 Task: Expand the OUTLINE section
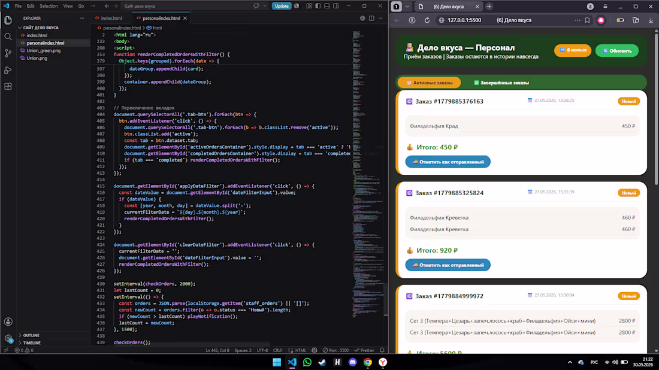coord(31,335)
